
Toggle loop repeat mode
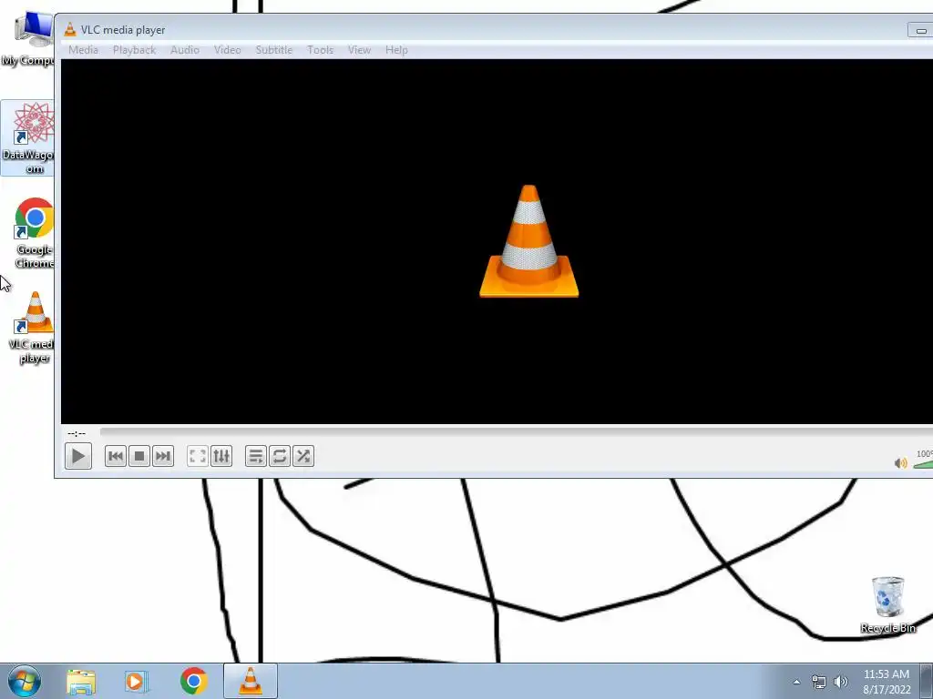point(280,457)
